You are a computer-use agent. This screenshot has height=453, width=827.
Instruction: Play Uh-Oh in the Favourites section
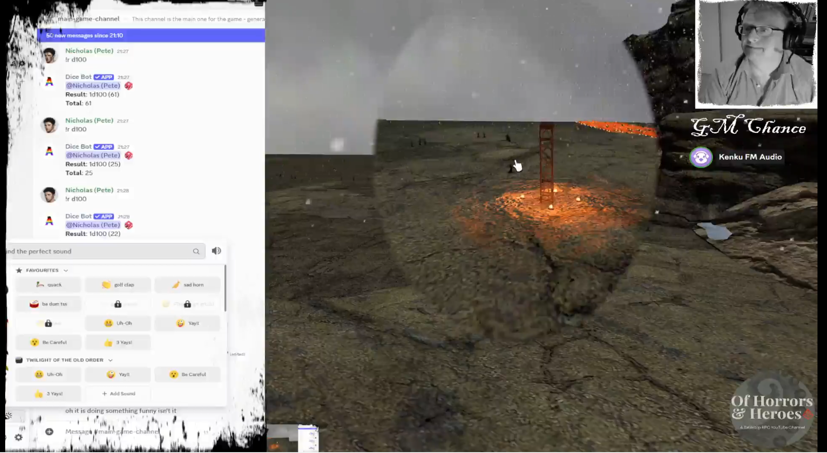(x=118, y=323)
